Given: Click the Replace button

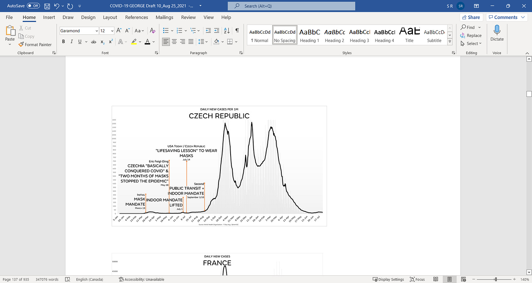Looking at the screenshot, I should point(471,35).
